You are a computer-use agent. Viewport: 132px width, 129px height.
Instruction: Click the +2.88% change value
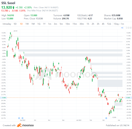click(x=28, y=7)
